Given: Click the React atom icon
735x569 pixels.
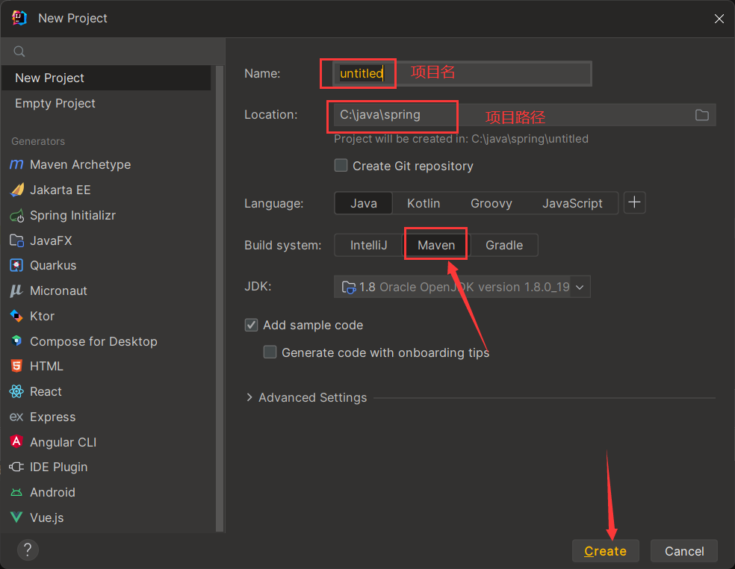Looking at the screenshot, I should coord(16,391).
